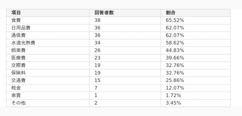This screenshot has width=242, height=116.
Task: Select the 税金 cell
Action: [48, 88]
